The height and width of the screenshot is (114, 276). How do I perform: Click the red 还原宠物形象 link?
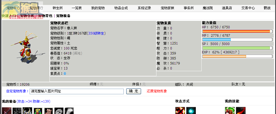tap(157, 91)
